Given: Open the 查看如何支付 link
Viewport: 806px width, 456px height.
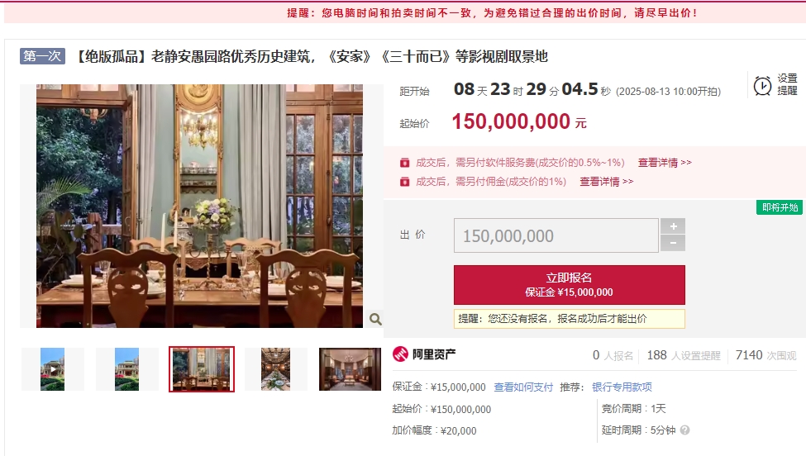Looking at the screenshot, I should 523,387.
